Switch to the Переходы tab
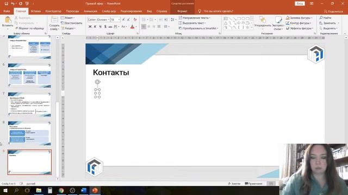 coord(72,11)
